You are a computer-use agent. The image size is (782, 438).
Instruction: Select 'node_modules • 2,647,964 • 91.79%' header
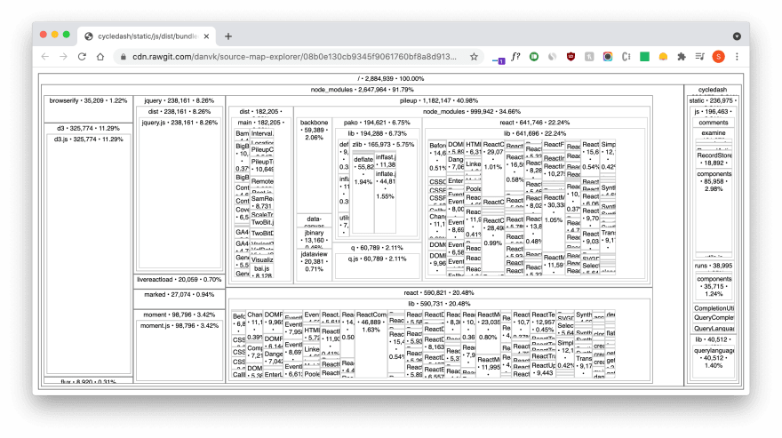tap(362, 90)
